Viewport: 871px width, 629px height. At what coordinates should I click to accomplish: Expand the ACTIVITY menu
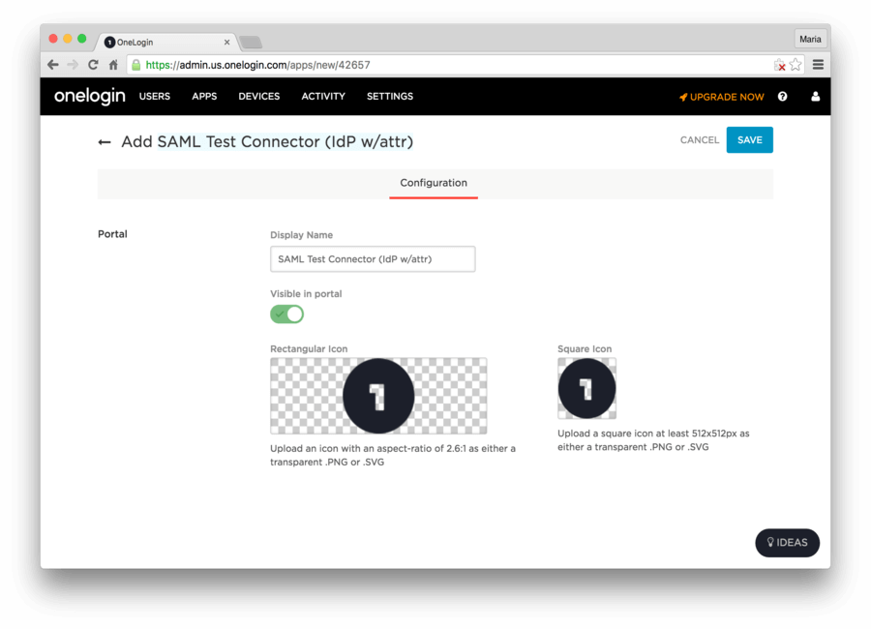pos(323,97)
